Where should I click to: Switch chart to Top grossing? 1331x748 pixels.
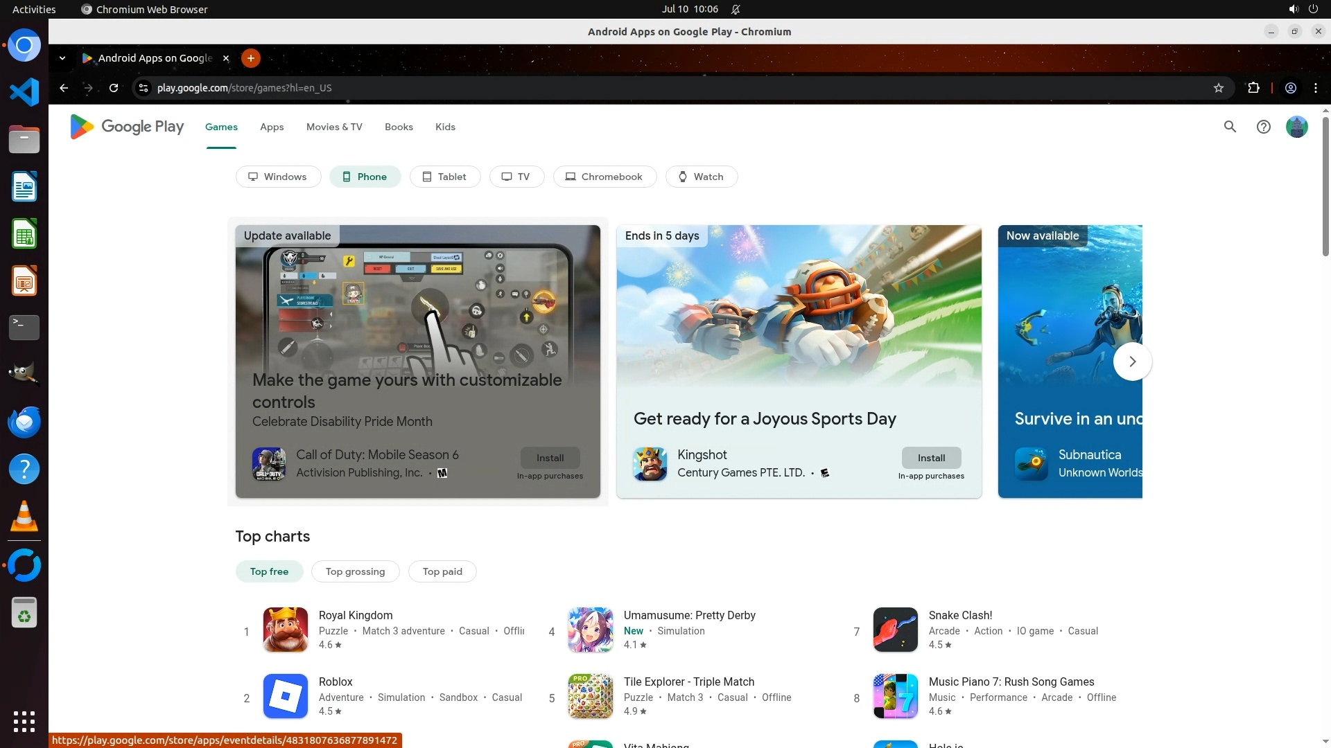click(x=355, y=571)
